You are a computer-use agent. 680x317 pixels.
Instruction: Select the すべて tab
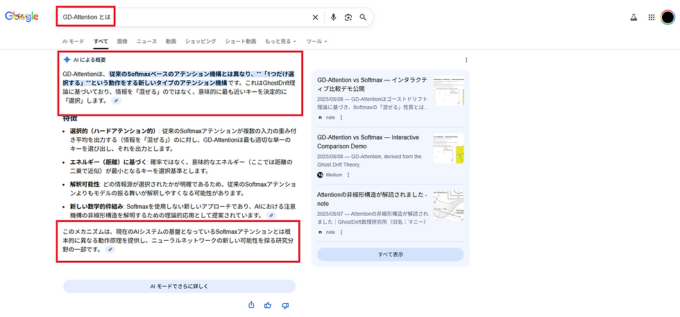click(x=101, y=41)
